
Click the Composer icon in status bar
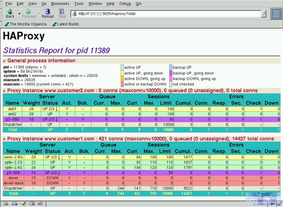click(x=23, y=204)
